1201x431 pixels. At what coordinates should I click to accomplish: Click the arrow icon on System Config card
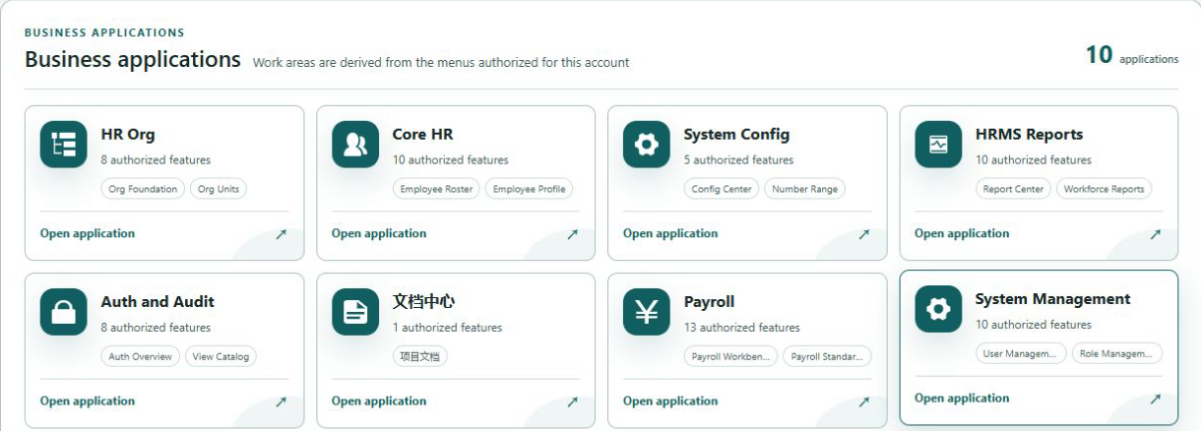point(862,234)
